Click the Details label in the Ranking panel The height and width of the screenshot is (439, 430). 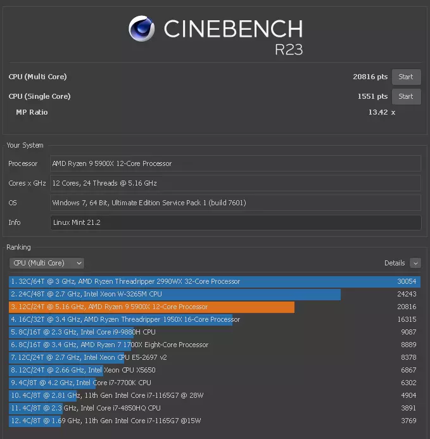click(x=395, y=263)
